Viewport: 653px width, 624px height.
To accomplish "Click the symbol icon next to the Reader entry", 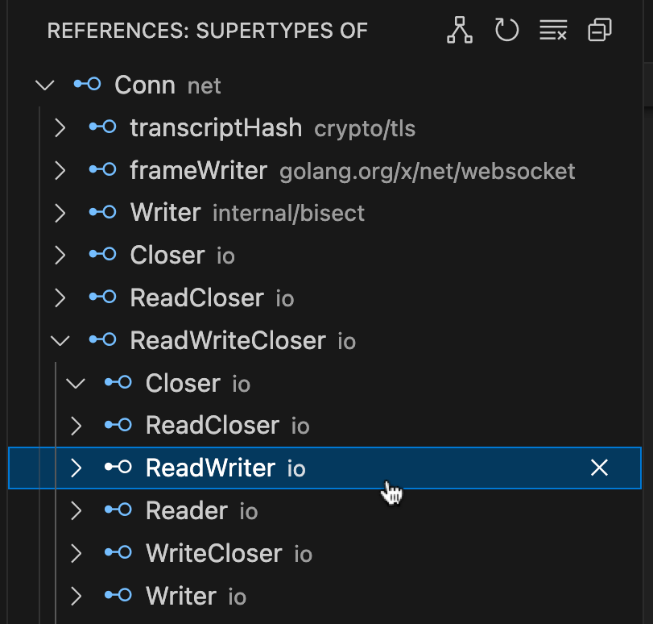I will (118, 510).
